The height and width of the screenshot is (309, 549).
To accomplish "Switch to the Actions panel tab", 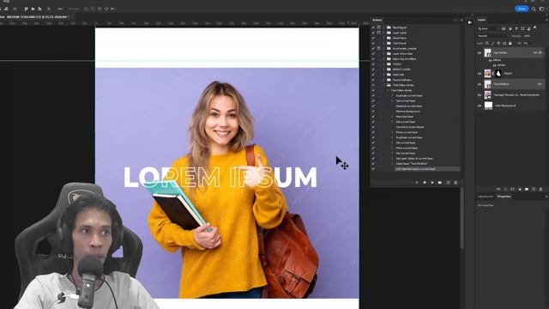I will tap(377, 20).
